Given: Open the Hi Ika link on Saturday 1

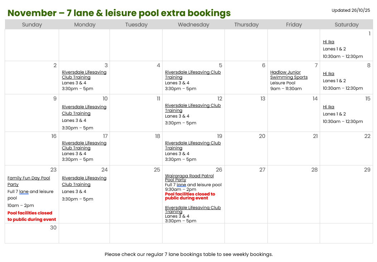Looking at the screenshot, I should (x=328, y=42).
